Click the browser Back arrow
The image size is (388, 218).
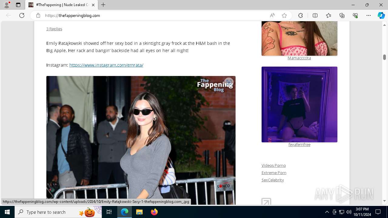pos(8,15)
